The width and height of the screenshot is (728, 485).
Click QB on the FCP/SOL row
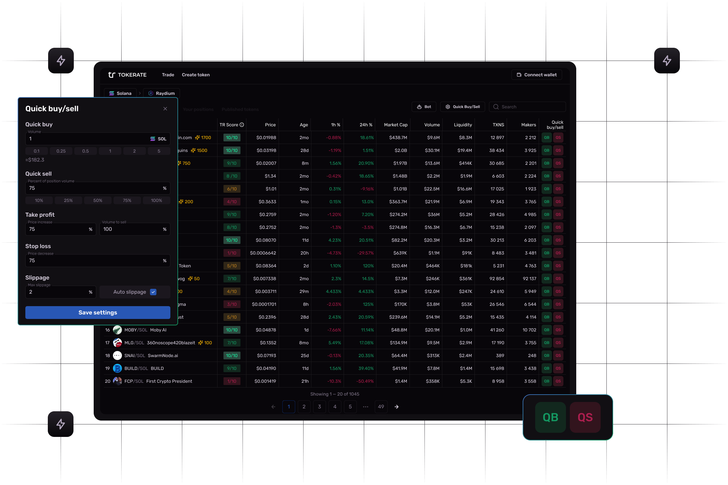pyautogui.click(x=547, y=381)
